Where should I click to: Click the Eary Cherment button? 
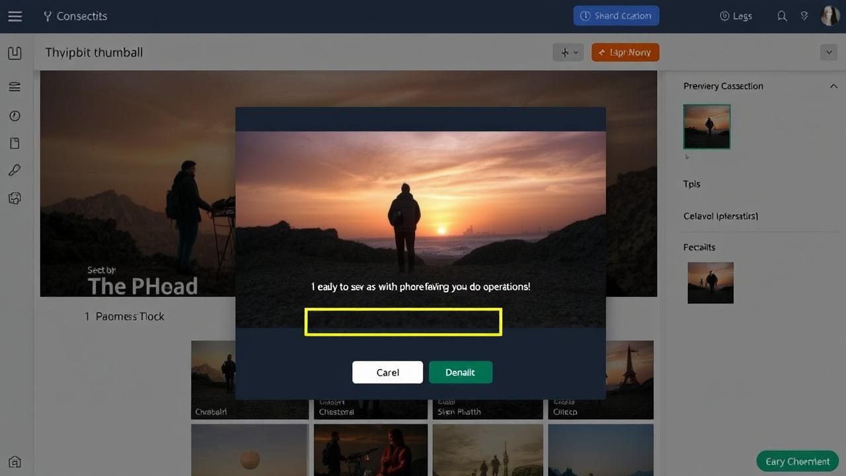click(797, 461)
